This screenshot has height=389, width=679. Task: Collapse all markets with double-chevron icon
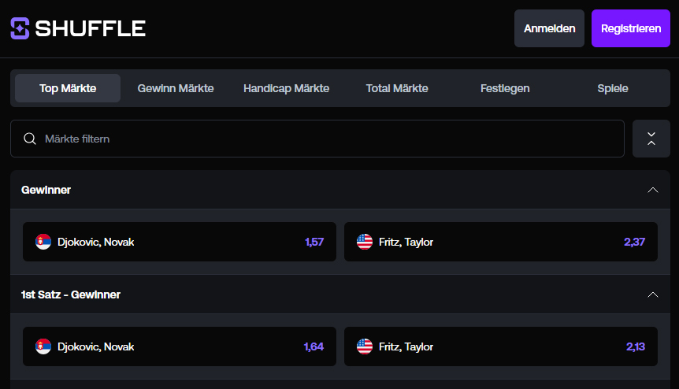[x=651, y=139]
